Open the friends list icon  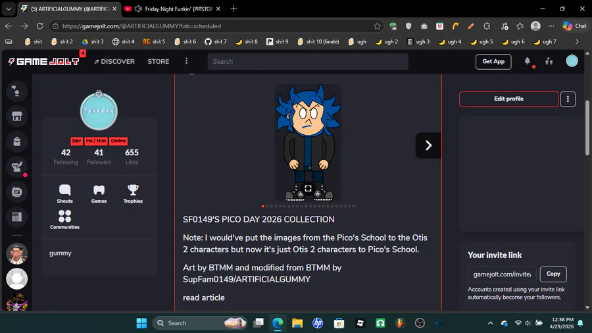click(x=549, y=61)
